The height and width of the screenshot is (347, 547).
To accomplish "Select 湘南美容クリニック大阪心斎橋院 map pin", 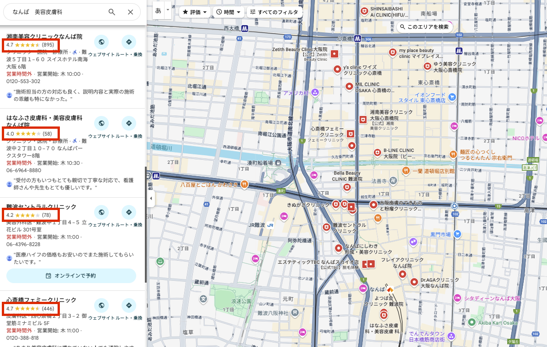I will (x=363, y=120).
